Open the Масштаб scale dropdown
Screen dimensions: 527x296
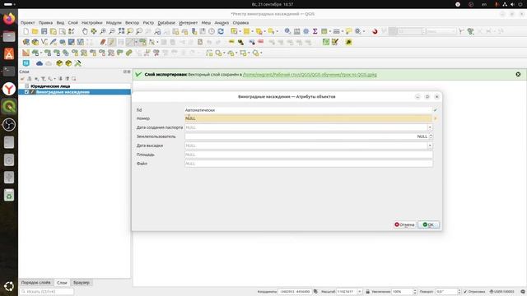pyautogui.click(x=360, y=292)
